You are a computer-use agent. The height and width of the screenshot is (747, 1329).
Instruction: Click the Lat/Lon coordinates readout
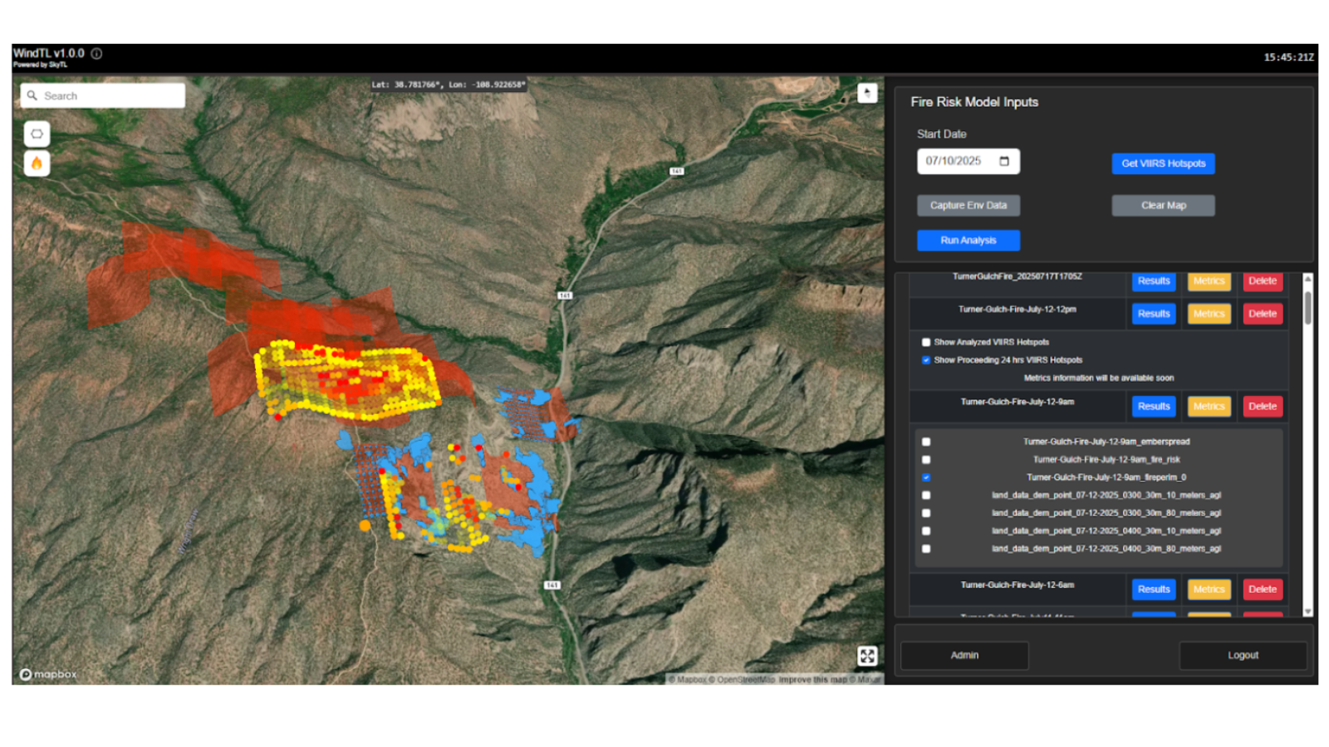pyautogui.click(x=449, y=85)
